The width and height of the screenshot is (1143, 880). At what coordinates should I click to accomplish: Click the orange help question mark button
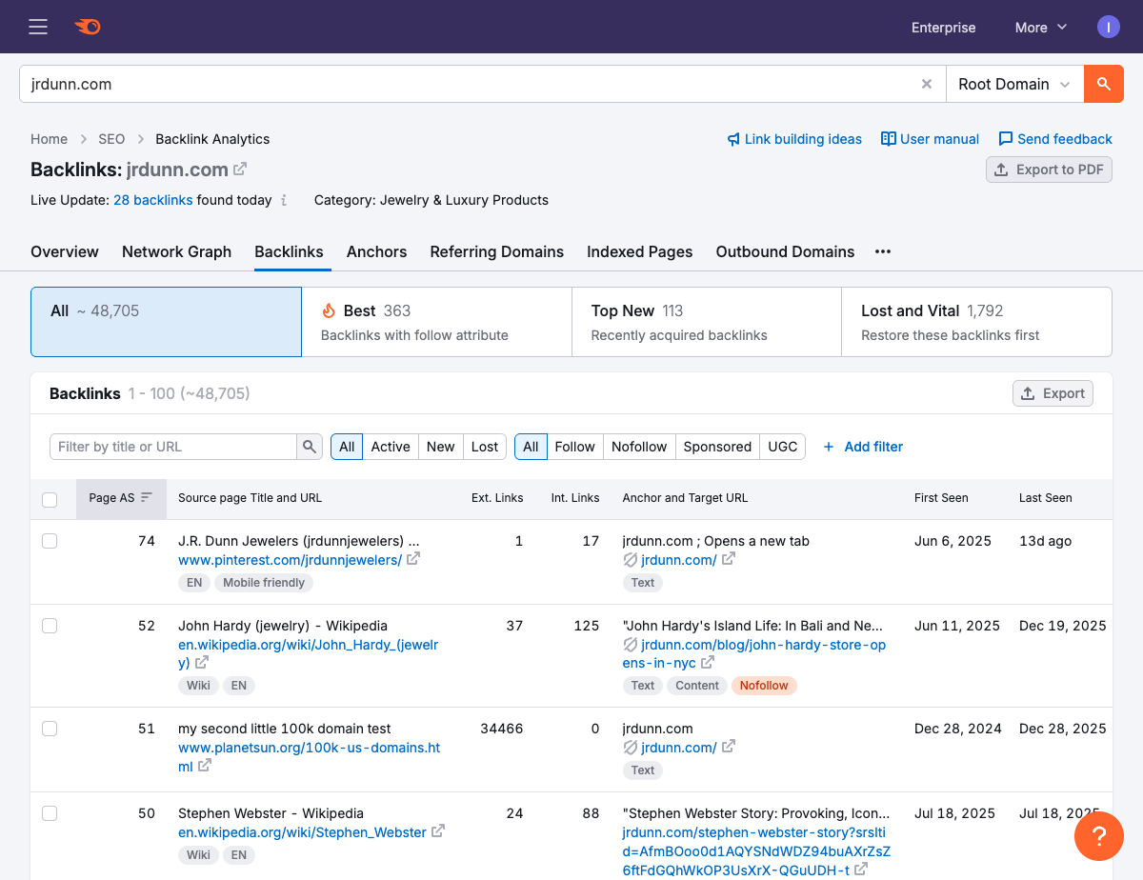pos(1098,836)
